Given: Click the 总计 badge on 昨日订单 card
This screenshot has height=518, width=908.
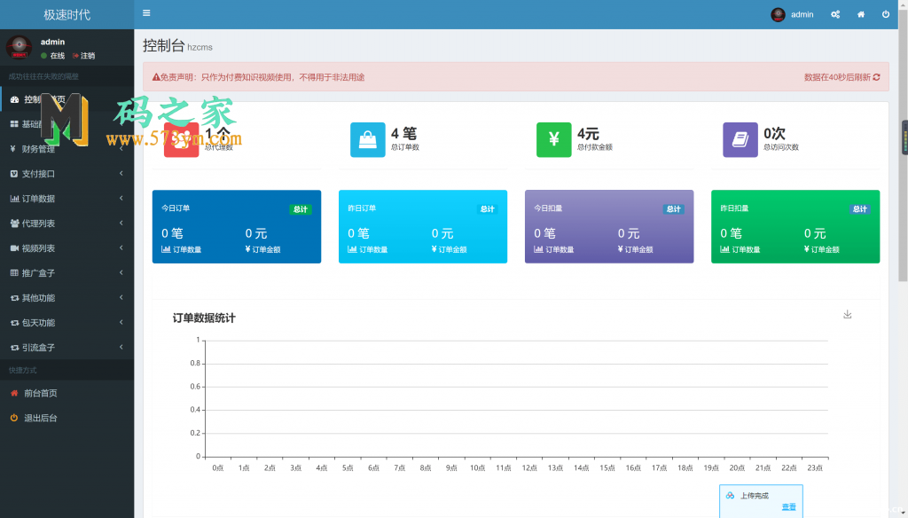Looking at the screenshot, I should [487, 209].
